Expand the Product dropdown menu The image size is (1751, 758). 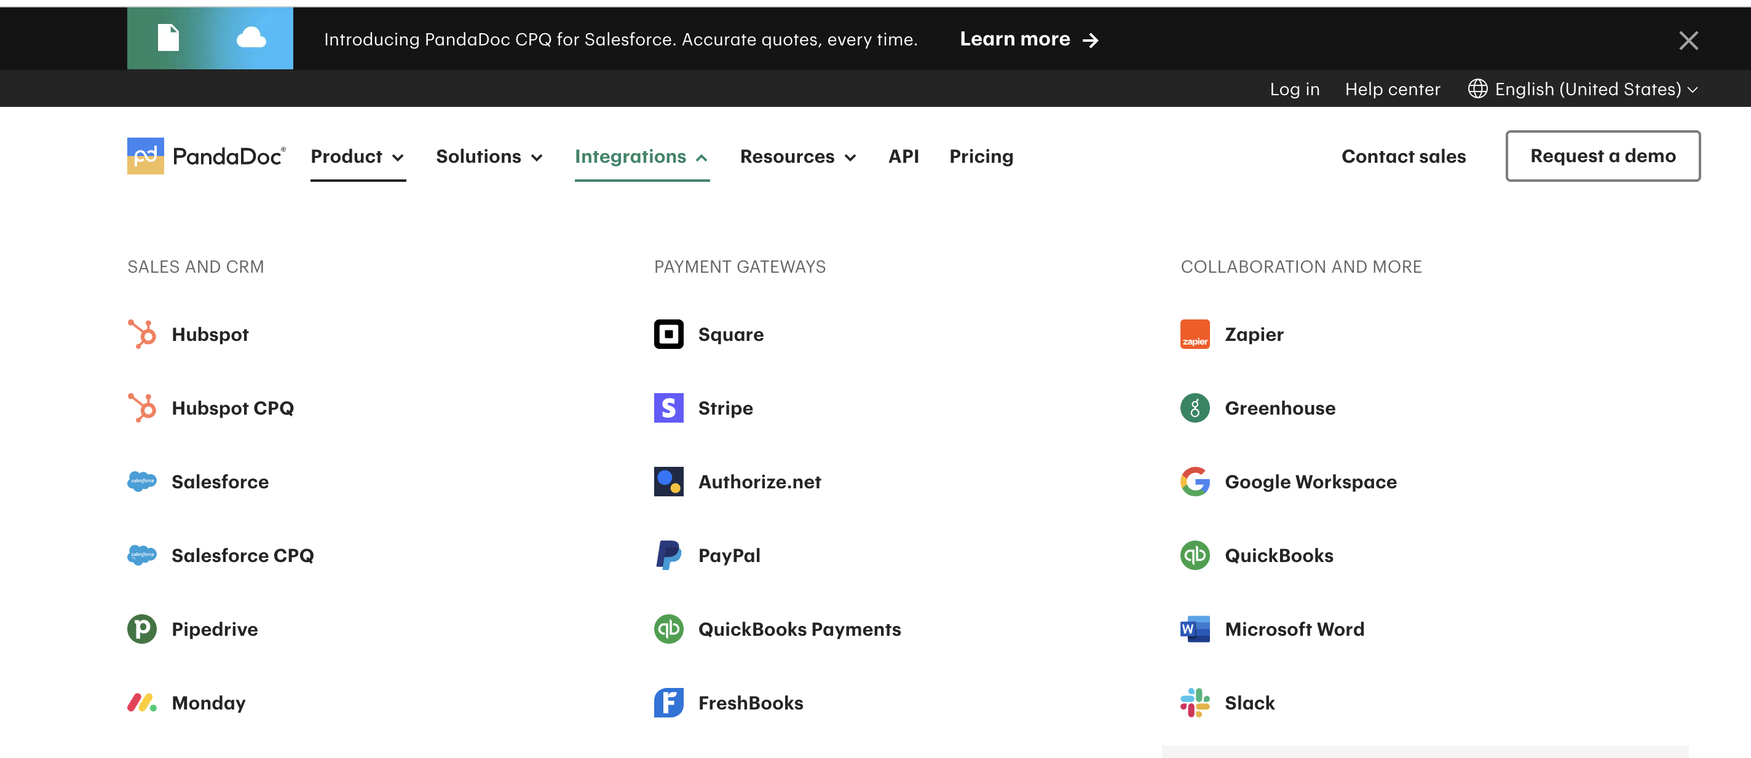[x=358, y=156]
